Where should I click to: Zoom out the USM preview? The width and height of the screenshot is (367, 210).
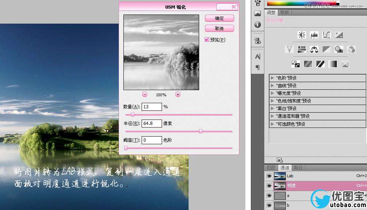pos(145,94)
